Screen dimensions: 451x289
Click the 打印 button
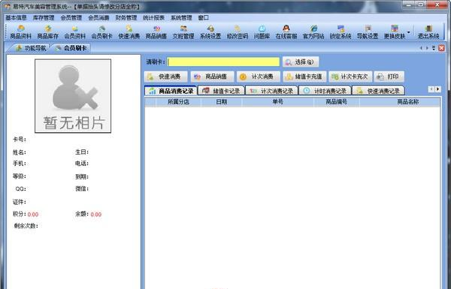pos(389,77)
